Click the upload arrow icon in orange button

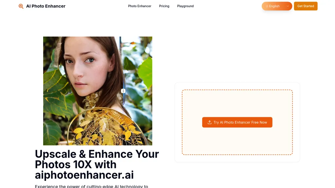209,122
